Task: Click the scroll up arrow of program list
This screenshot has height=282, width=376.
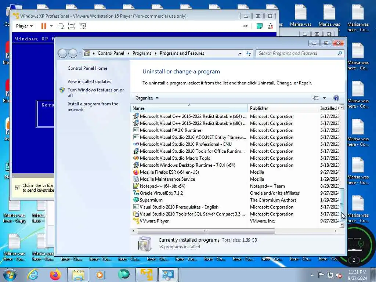Action: (x=342, y=108)
